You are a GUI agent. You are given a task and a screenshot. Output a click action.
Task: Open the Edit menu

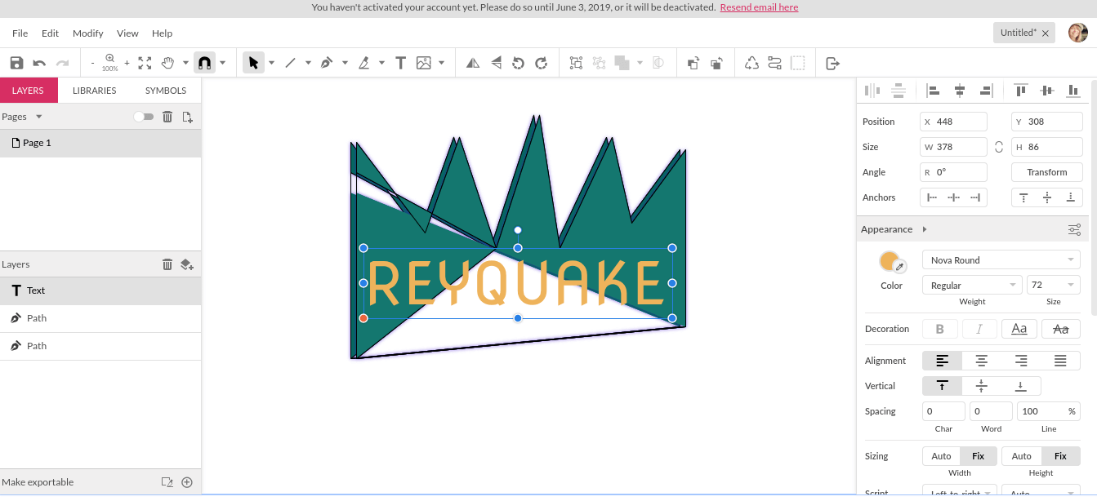[x=51, y=33]
